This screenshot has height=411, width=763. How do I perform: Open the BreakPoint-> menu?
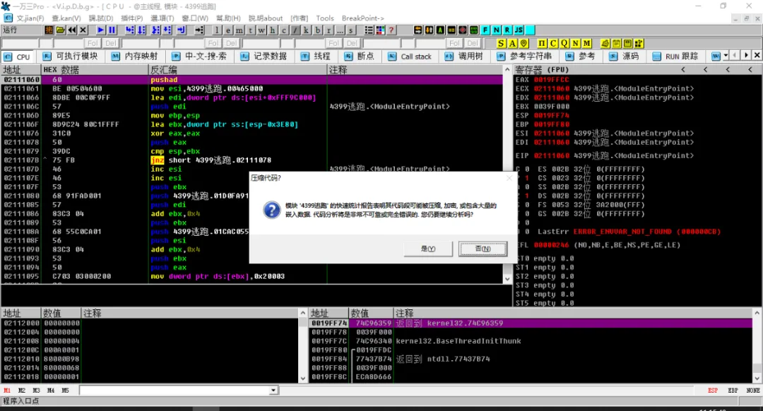tap(363, 18)
